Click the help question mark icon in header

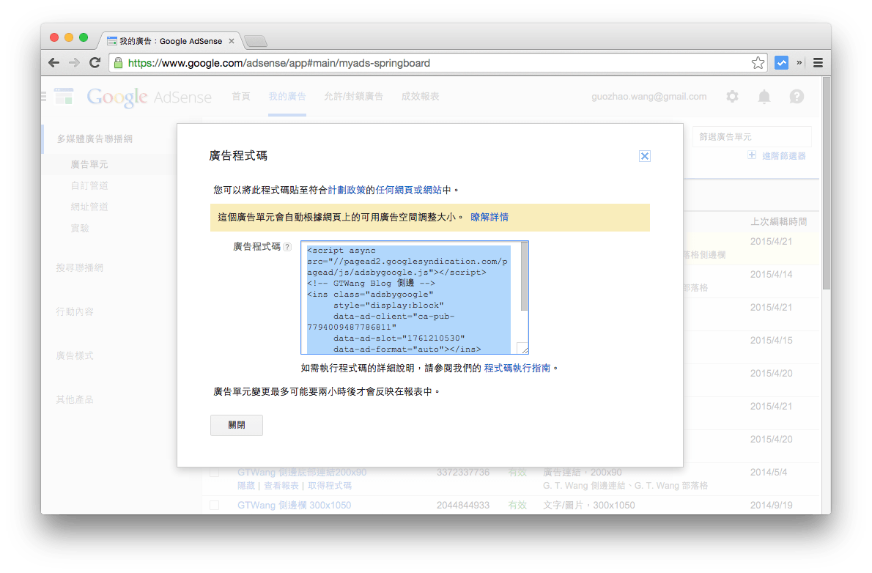coord(797,97)
